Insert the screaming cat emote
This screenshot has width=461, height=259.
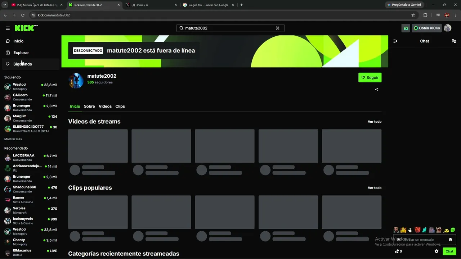click(439, 230)
